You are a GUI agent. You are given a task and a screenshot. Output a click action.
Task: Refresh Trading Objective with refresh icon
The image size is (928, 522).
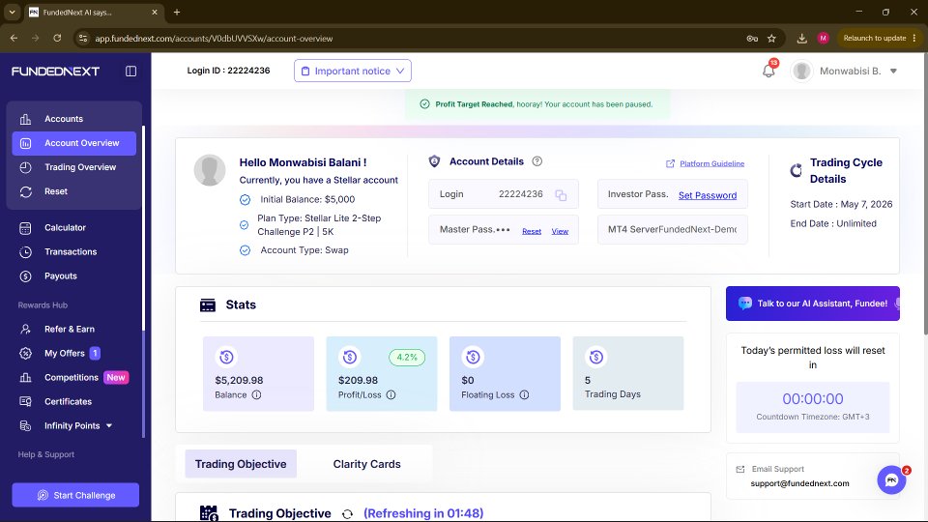click(x=347, y=513)
